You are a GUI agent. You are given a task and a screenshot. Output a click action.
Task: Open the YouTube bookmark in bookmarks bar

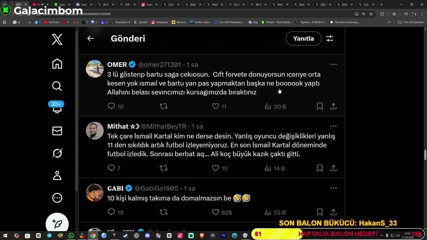pyautogui.click(x=51, y=22)
